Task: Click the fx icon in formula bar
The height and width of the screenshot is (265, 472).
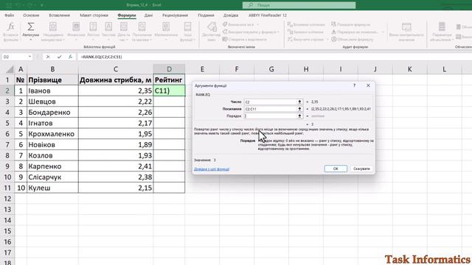Action: [x=70, y=57]
